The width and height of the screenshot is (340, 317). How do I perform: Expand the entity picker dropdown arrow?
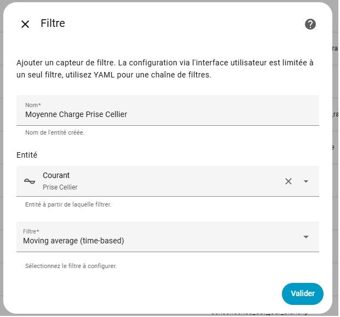click(x=306, y=181)
